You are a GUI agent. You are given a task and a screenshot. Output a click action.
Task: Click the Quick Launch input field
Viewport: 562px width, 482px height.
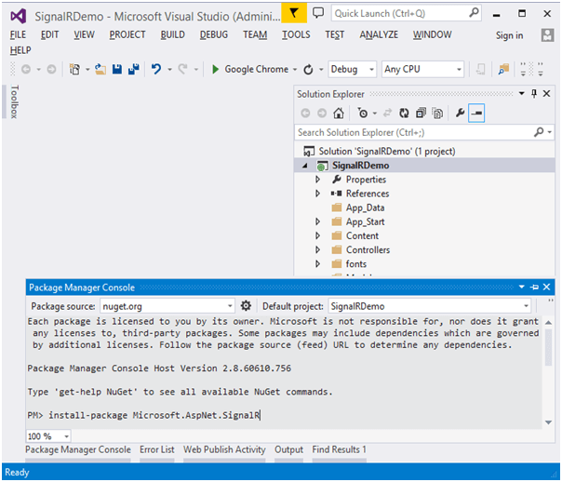tap(400, 13)
